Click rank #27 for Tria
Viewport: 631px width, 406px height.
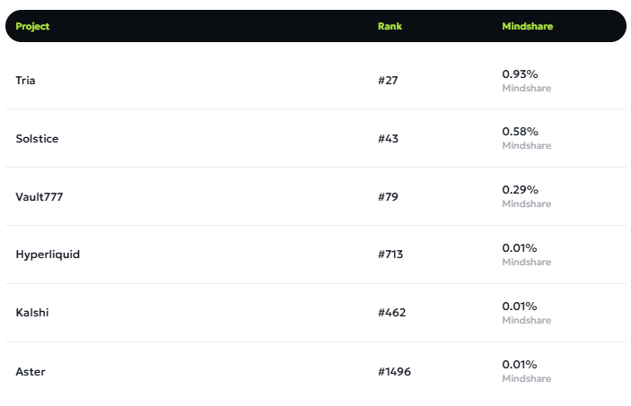388,81
